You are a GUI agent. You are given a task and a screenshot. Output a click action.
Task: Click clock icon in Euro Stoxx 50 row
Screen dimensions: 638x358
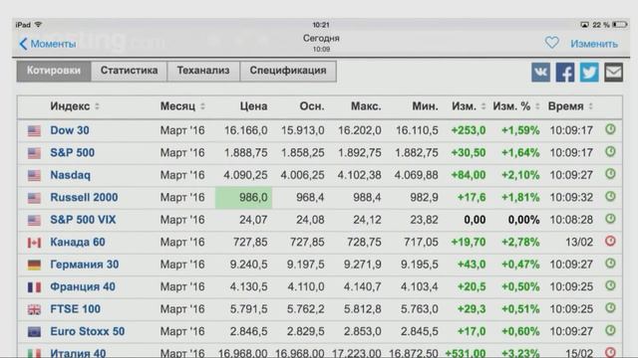[x=610, y=330]
